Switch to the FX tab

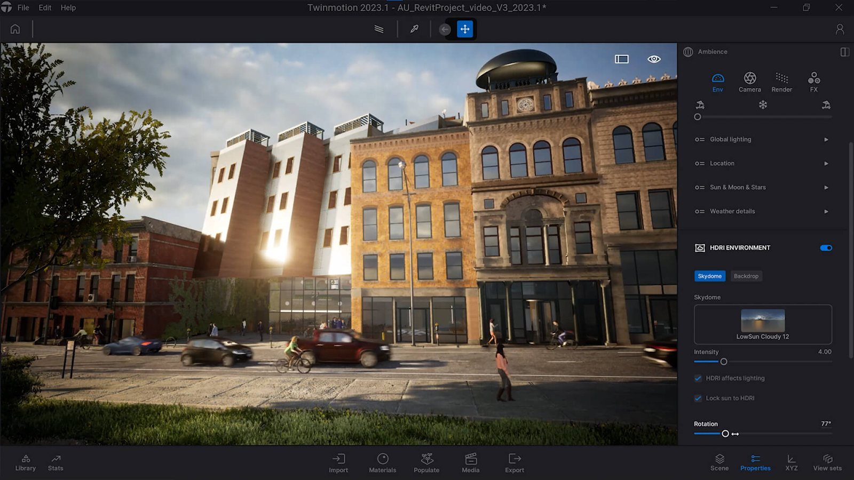pos(814,82)
